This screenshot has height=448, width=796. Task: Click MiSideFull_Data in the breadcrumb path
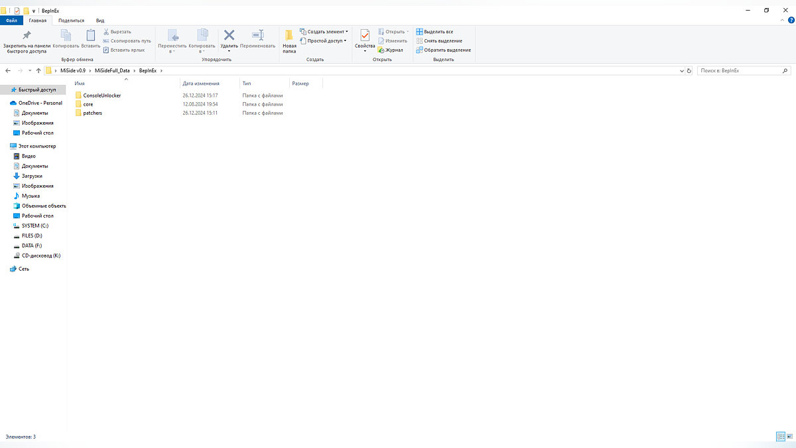(x=113, y=70)
